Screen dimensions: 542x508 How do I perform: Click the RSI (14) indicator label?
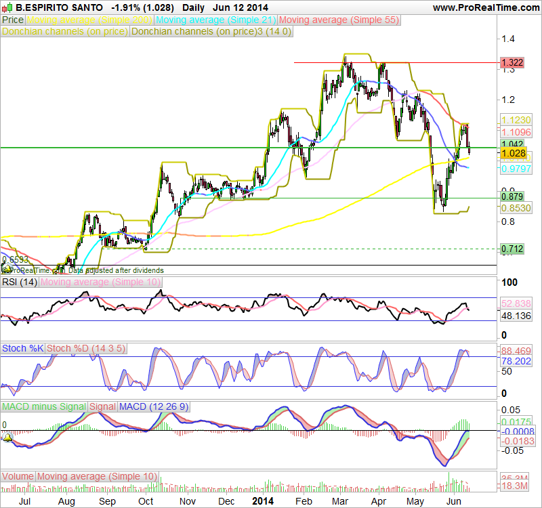[x=20, y=282]
